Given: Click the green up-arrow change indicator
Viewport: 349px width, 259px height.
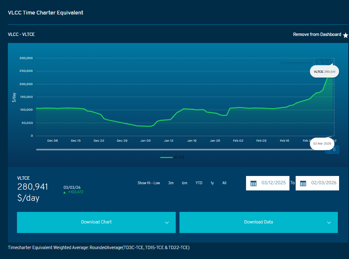Looking at the screenshot, I should click(x=65, y=192).
